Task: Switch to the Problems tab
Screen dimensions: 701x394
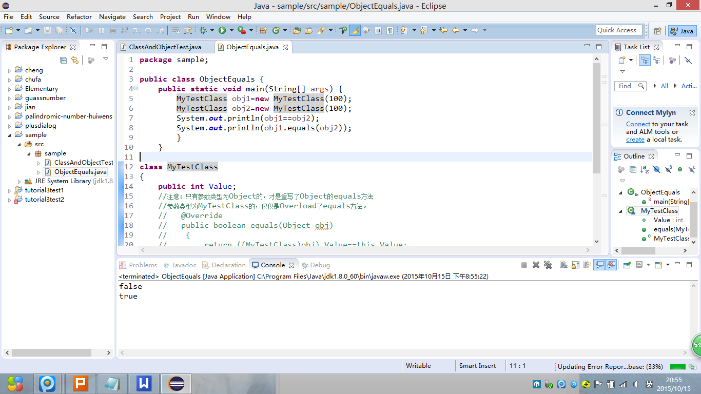Action: point(138,265)
